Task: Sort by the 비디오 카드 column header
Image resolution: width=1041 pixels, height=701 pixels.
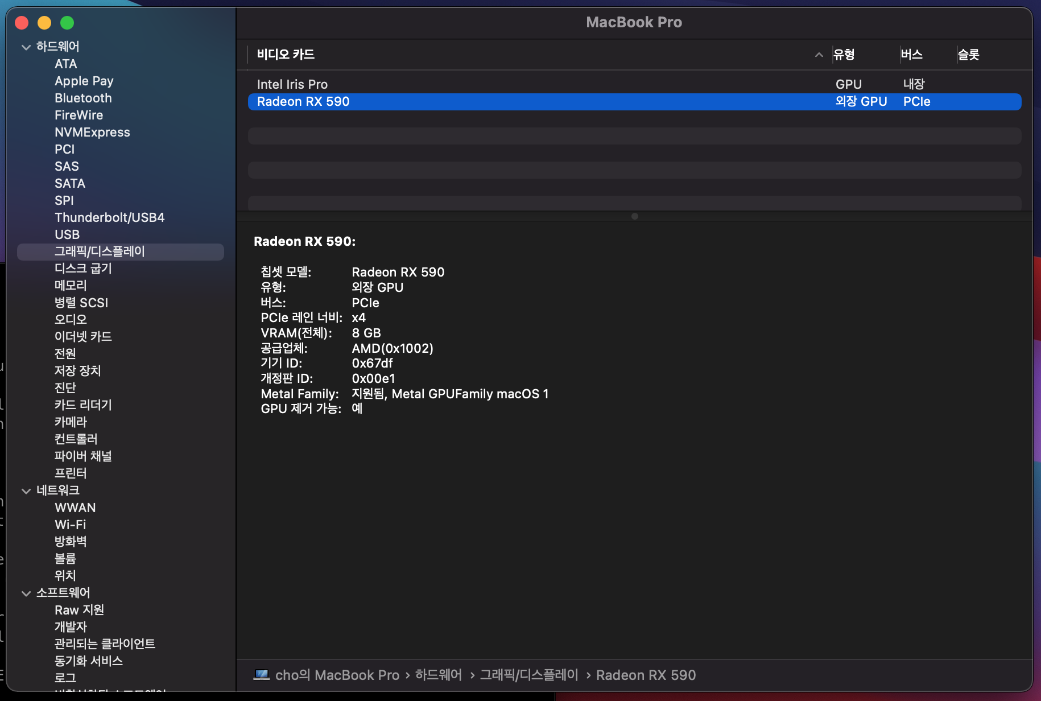Action: point(286,55)
